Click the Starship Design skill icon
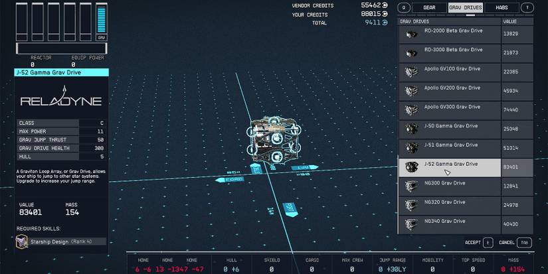This screenshot has height=274, width=548. coord(23,242)
